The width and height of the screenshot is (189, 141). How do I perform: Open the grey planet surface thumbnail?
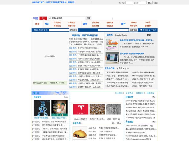(x=114, y=109)
